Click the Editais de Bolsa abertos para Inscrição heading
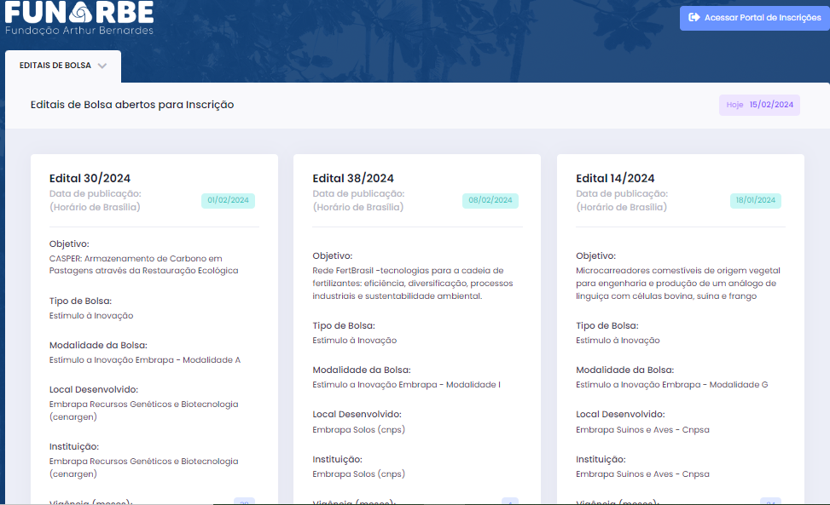The image size is (830, 505). point(132,105)
